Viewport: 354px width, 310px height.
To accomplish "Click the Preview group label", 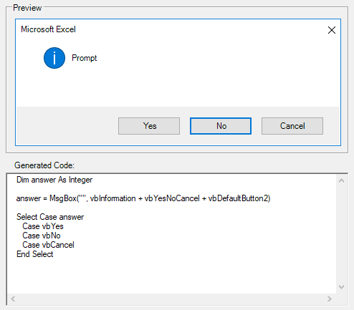I will 27,8.
